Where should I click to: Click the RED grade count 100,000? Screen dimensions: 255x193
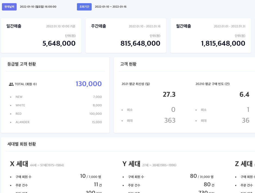point(96,114)
